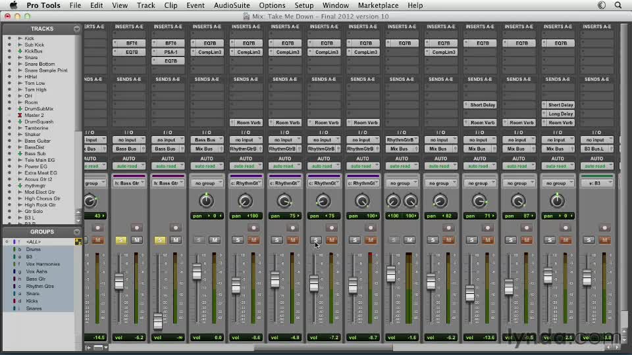Click the volume field reading vol 0.0
Image resolution: width=632 pixels, height=355 pixels.
[207, 337]
